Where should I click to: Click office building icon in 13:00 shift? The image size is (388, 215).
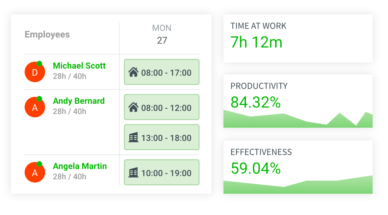[133, 138]
